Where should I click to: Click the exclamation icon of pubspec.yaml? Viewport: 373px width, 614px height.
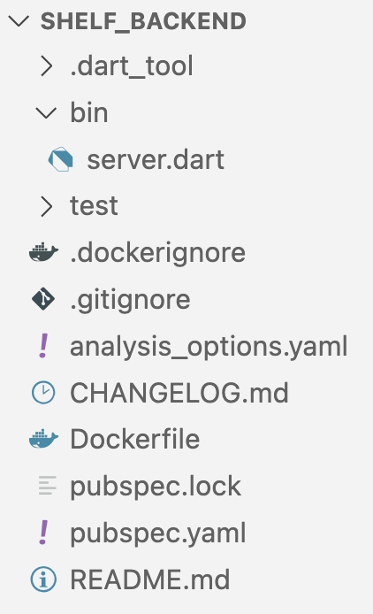click(44, 533)
